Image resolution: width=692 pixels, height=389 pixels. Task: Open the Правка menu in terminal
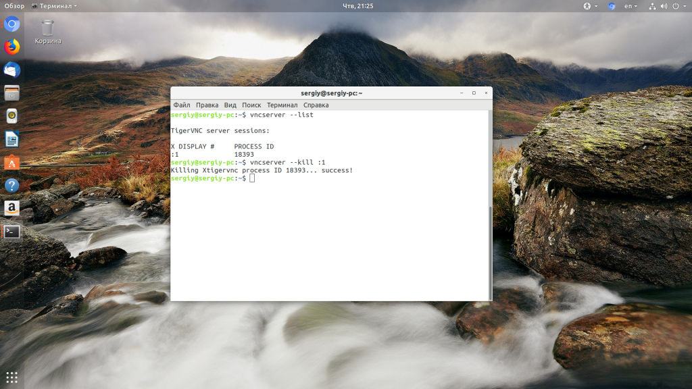pos(207,105)
